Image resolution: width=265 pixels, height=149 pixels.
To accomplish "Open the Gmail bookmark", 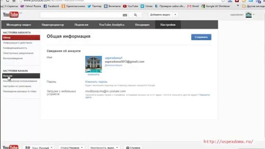I will [x=193, y=6].
